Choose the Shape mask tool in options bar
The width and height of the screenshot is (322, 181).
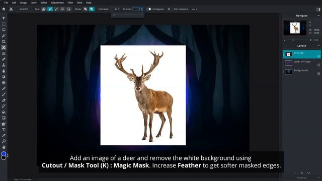pos(44,9)
